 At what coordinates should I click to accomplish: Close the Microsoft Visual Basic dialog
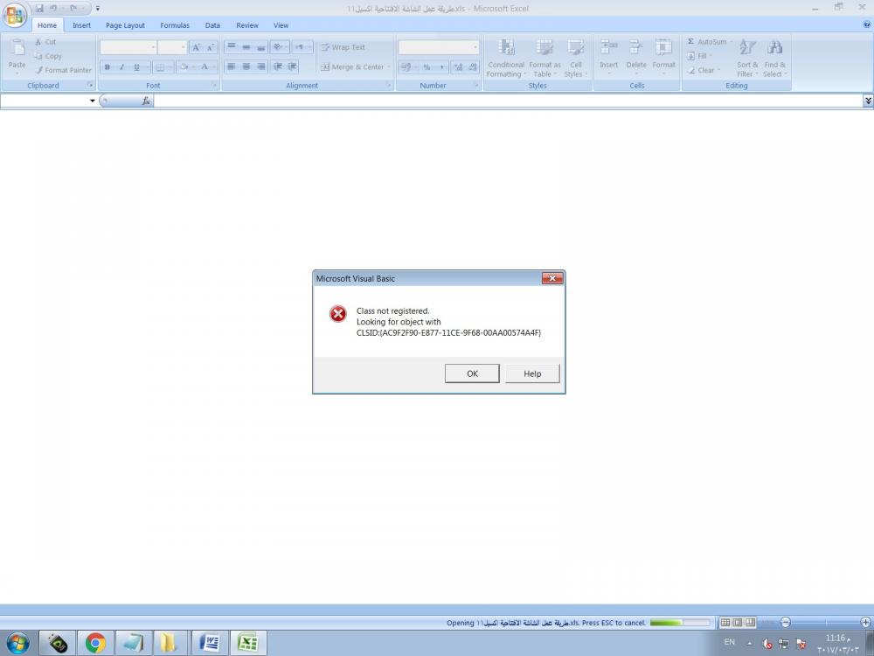pos(552,278)
